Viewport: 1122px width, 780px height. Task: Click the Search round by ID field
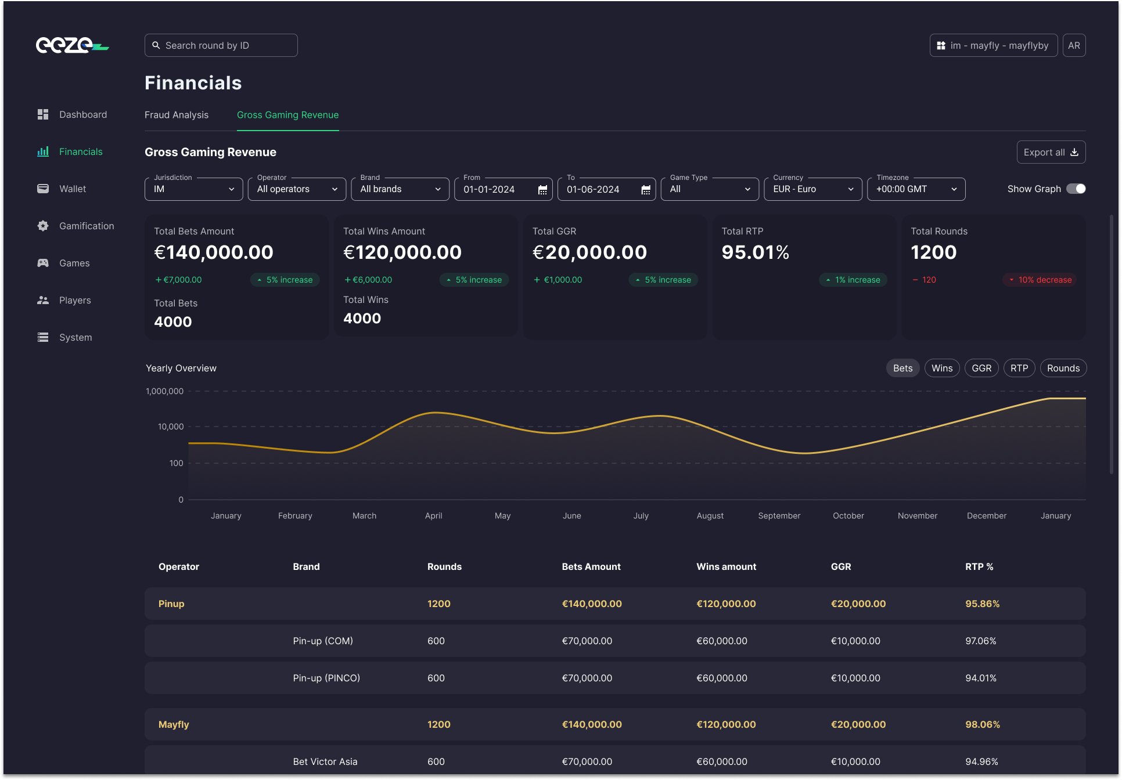(221, 45)
